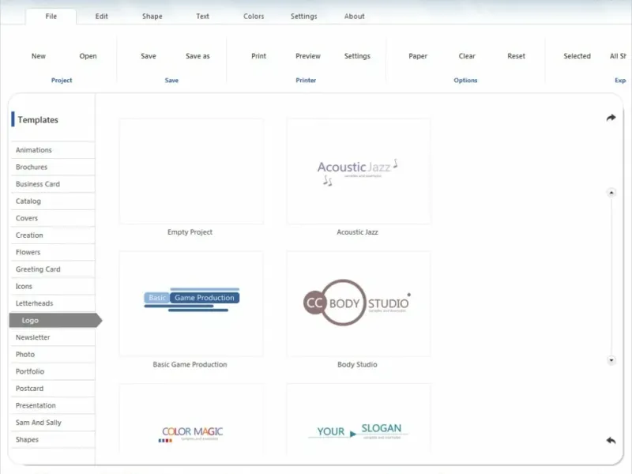Viewport: 632px width, 474px height.
Task: Click the back curved arrow icon
Action: point(611,440)
